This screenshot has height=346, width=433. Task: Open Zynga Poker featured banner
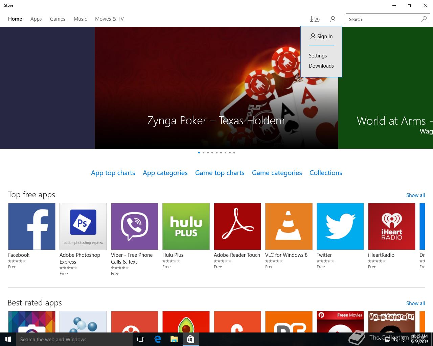tap(216, 88)
